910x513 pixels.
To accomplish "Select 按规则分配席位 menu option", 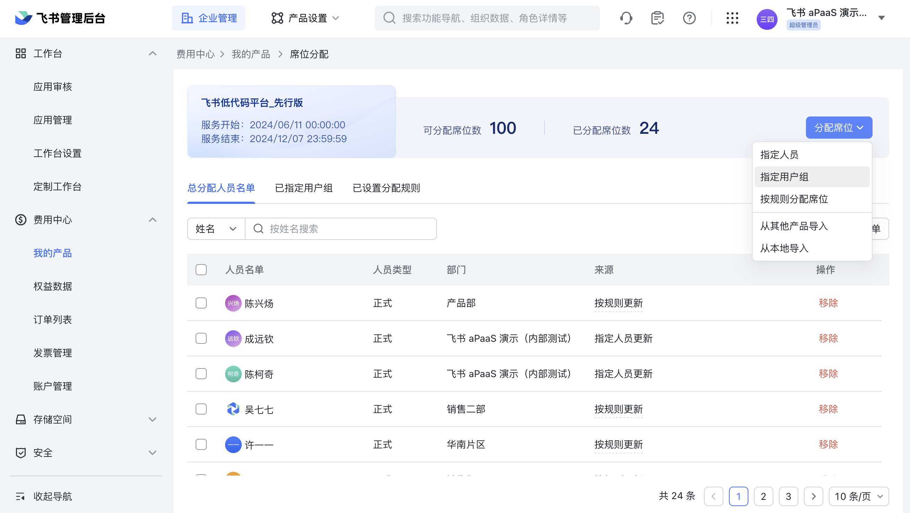I will (812, 199).
